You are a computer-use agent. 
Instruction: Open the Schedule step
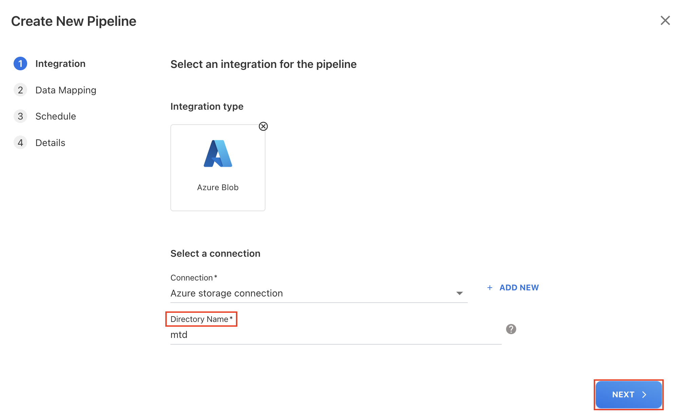56,116
